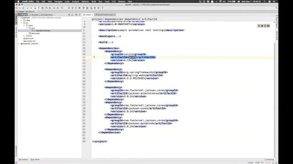
Task: Expand the folded developers XML block
Action: pyautogui.click(x=109, y=36)
